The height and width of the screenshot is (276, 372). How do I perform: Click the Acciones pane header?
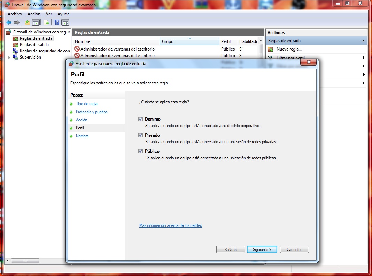click(x=317, y=33)
